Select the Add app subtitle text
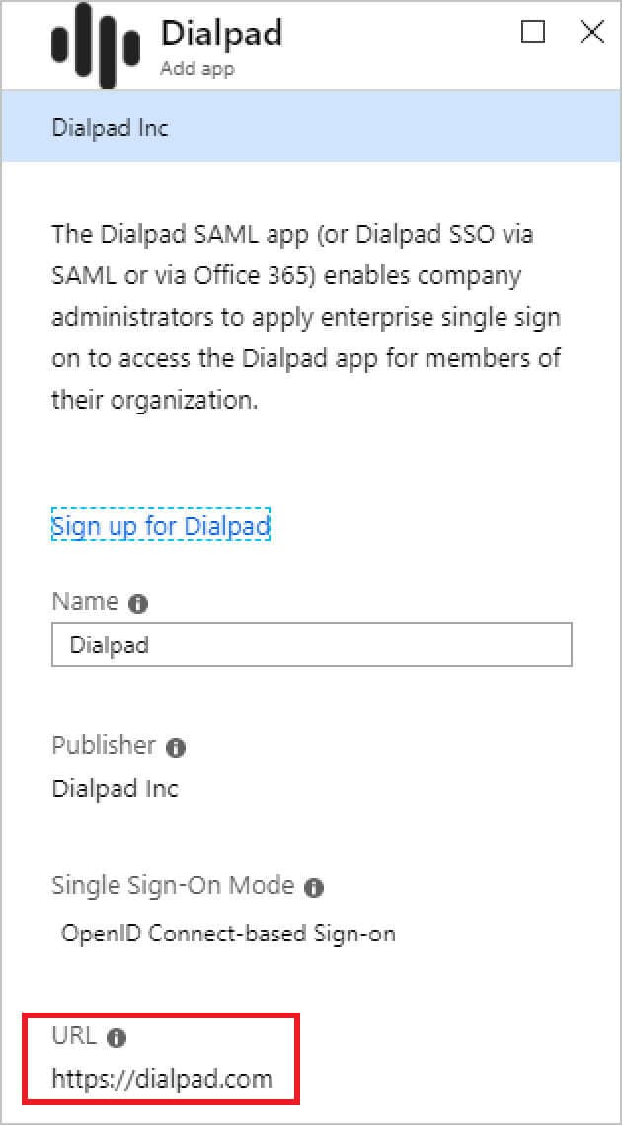Image resolution: width=622 pixels, height=1125 pixels. 196,69
